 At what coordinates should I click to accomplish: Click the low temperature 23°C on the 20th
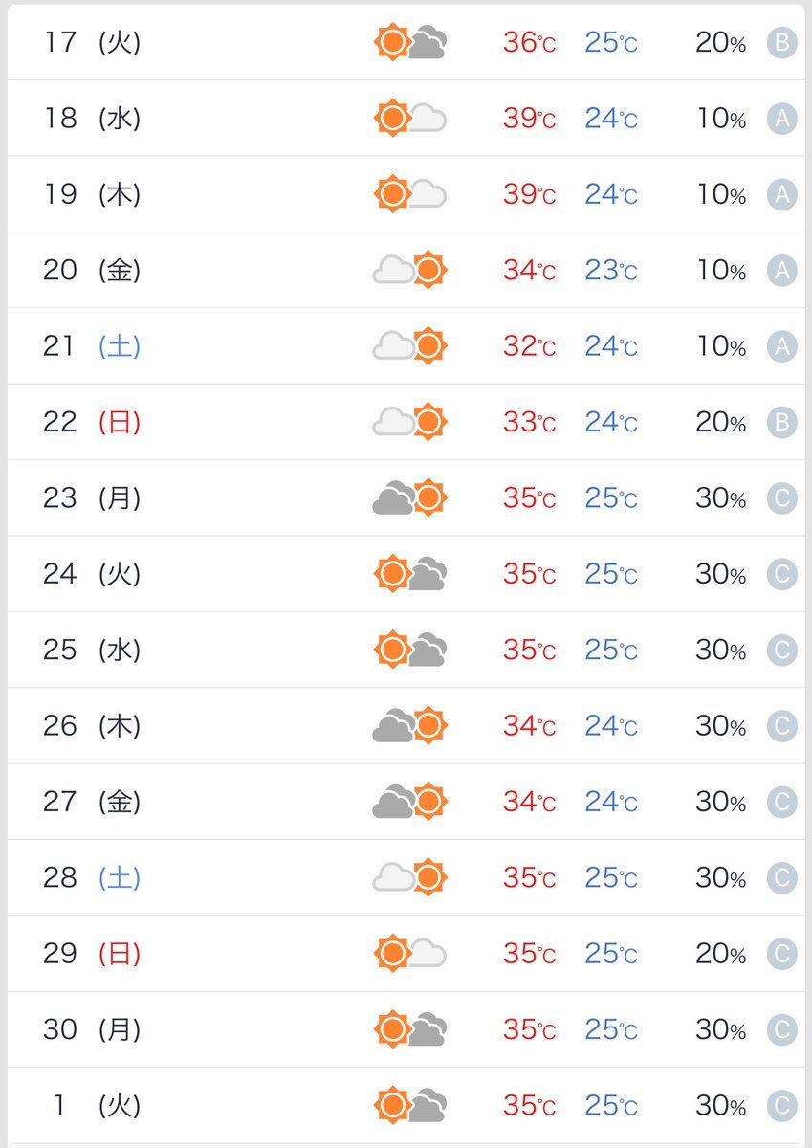pyautogui.click(x=611, y=271)
